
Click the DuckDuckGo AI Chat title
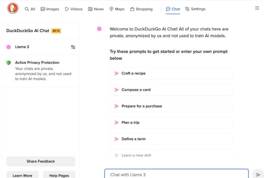click(x=28, y=31)
